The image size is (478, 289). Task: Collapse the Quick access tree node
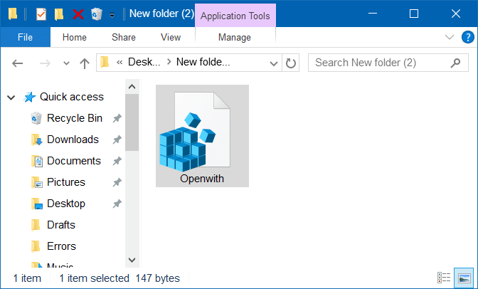tap(11, 98)
